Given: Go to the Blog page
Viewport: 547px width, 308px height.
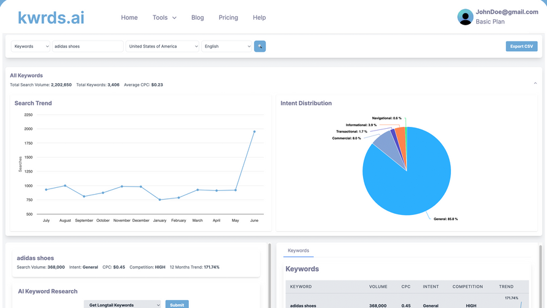Looking at the screenshot, I should coord(198,17).
